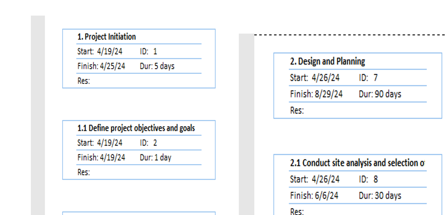Select the '2. Design and Planning' task title

pyautogui.click(x=328, y=61)
